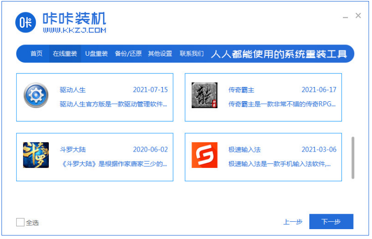
Task: Close the 咔咔装机 window
Action: click(358, 16)
